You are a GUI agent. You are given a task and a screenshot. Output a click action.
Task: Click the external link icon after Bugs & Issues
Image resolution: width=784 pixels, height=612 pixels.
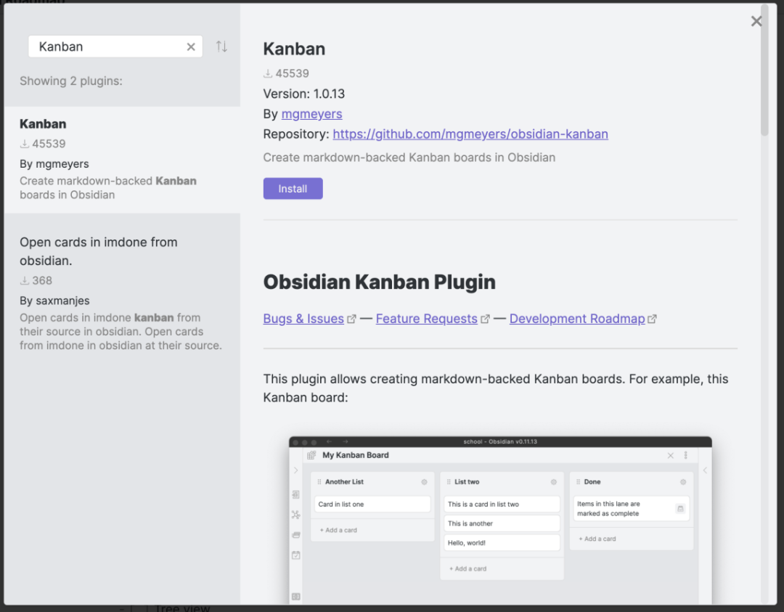[x=351, y=319]
